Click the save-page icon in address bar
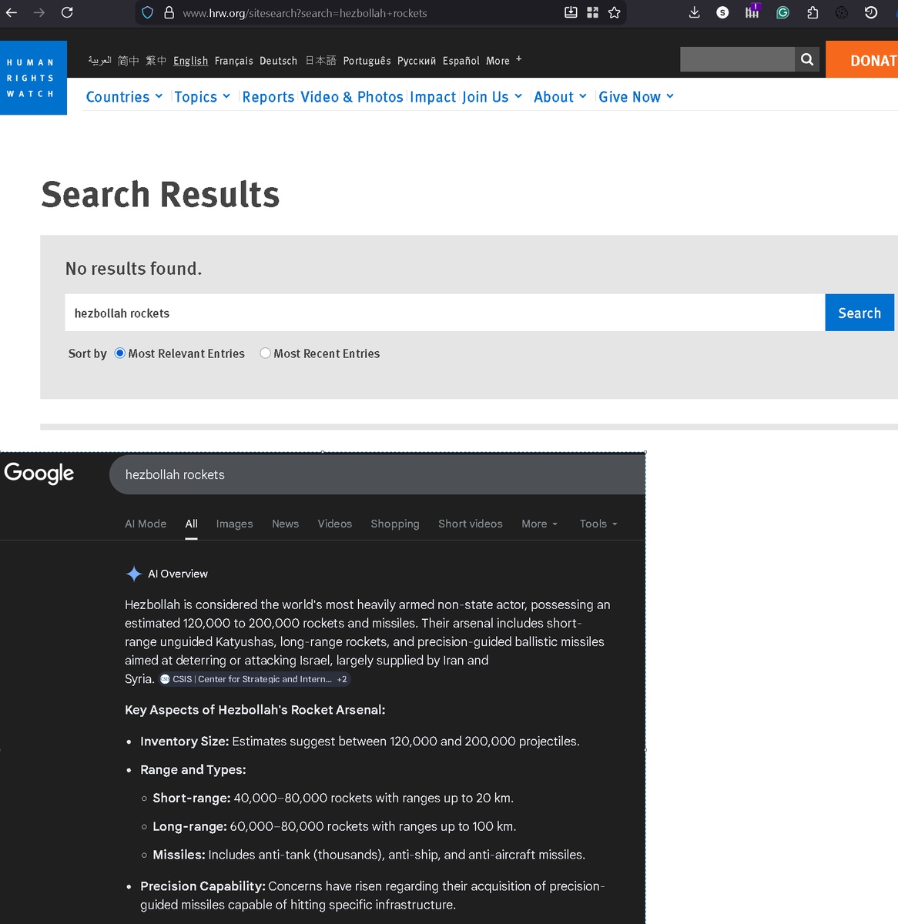The height and width of the screenshot is (924, 898). tap(571, 12)
